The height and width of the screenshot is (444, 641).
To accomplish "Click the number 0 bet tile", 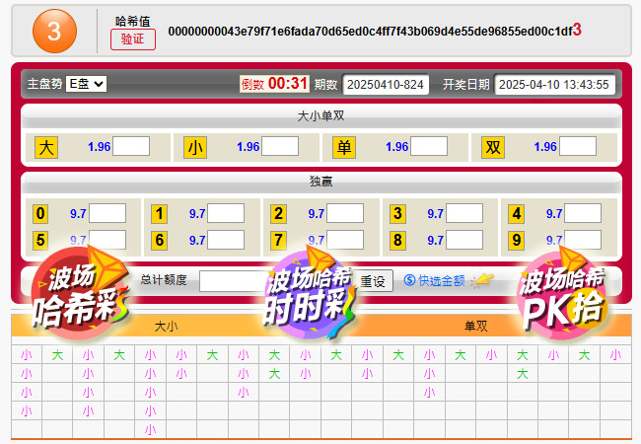I will point(40,213).
